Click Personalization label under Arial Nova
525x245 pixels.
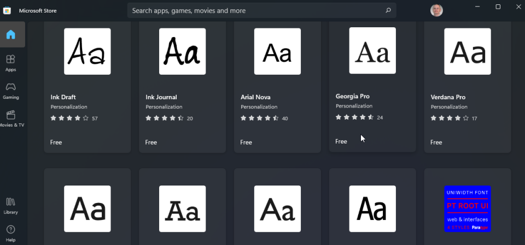pos(259,107)
